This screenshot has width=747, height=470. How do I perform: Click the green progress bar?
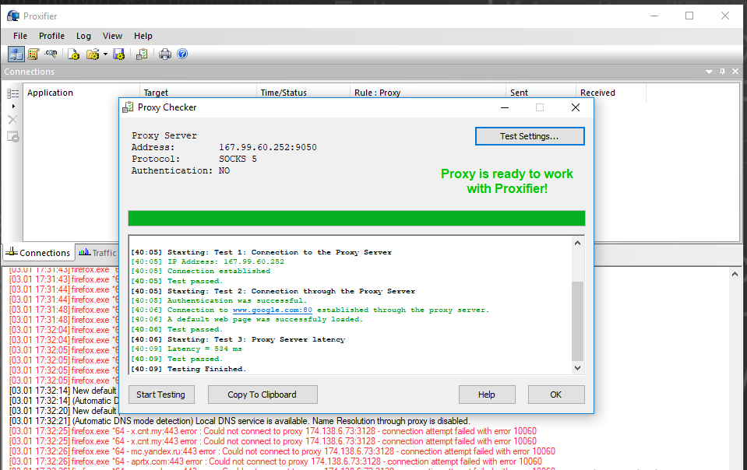coord(356,218)
